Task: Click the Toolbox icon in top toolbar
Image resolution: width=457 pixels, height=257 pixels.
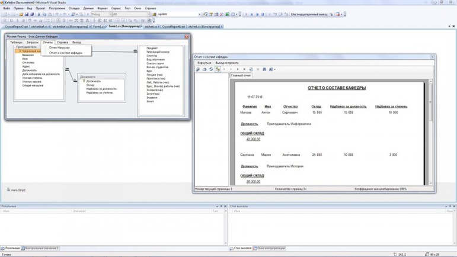Action: [222, 14]
